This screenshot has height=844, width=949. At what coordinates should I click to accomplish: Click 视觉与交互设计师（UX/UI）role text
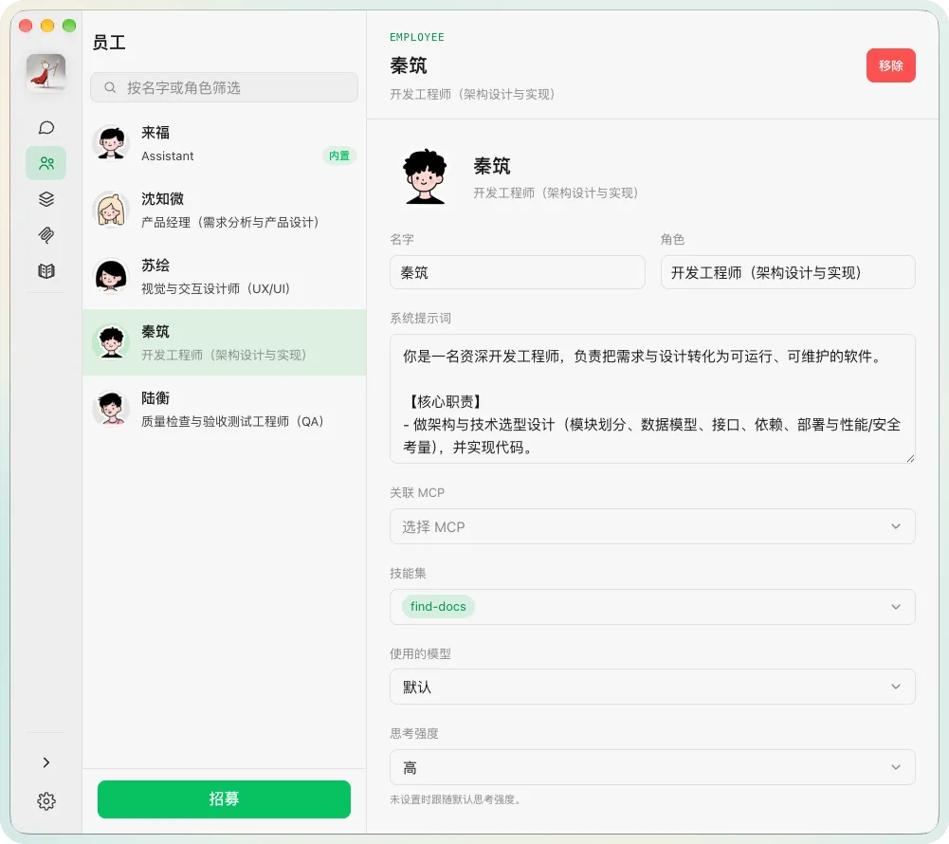(x=215, y=288)
